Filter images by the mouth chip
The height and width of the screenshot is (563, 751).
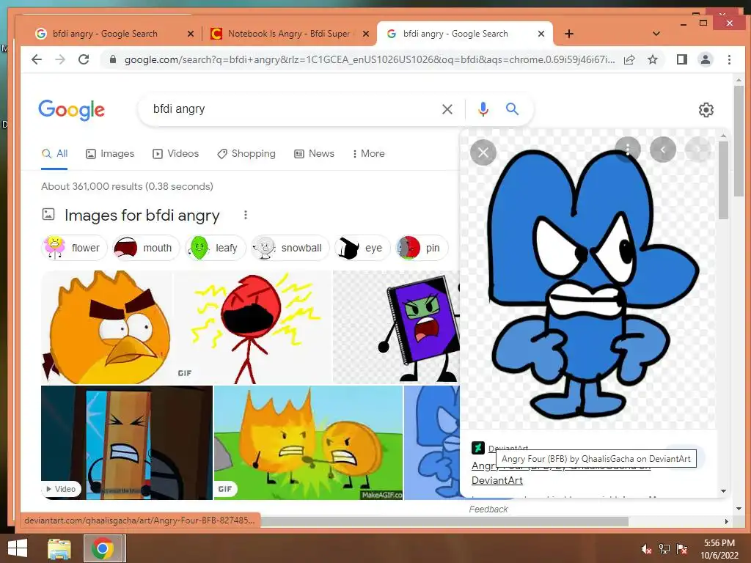[145, 248]
